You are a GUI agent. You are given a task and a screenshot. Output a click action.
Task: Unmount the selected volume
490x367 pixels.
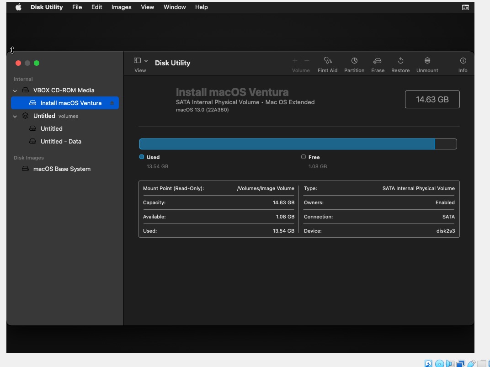(427, 61)
